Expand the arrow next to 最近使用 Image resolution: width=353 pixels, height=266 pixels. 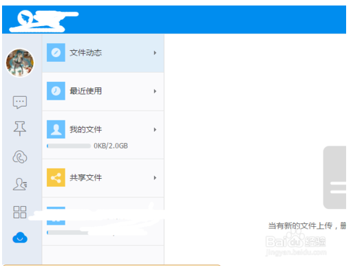coord(155,91)
